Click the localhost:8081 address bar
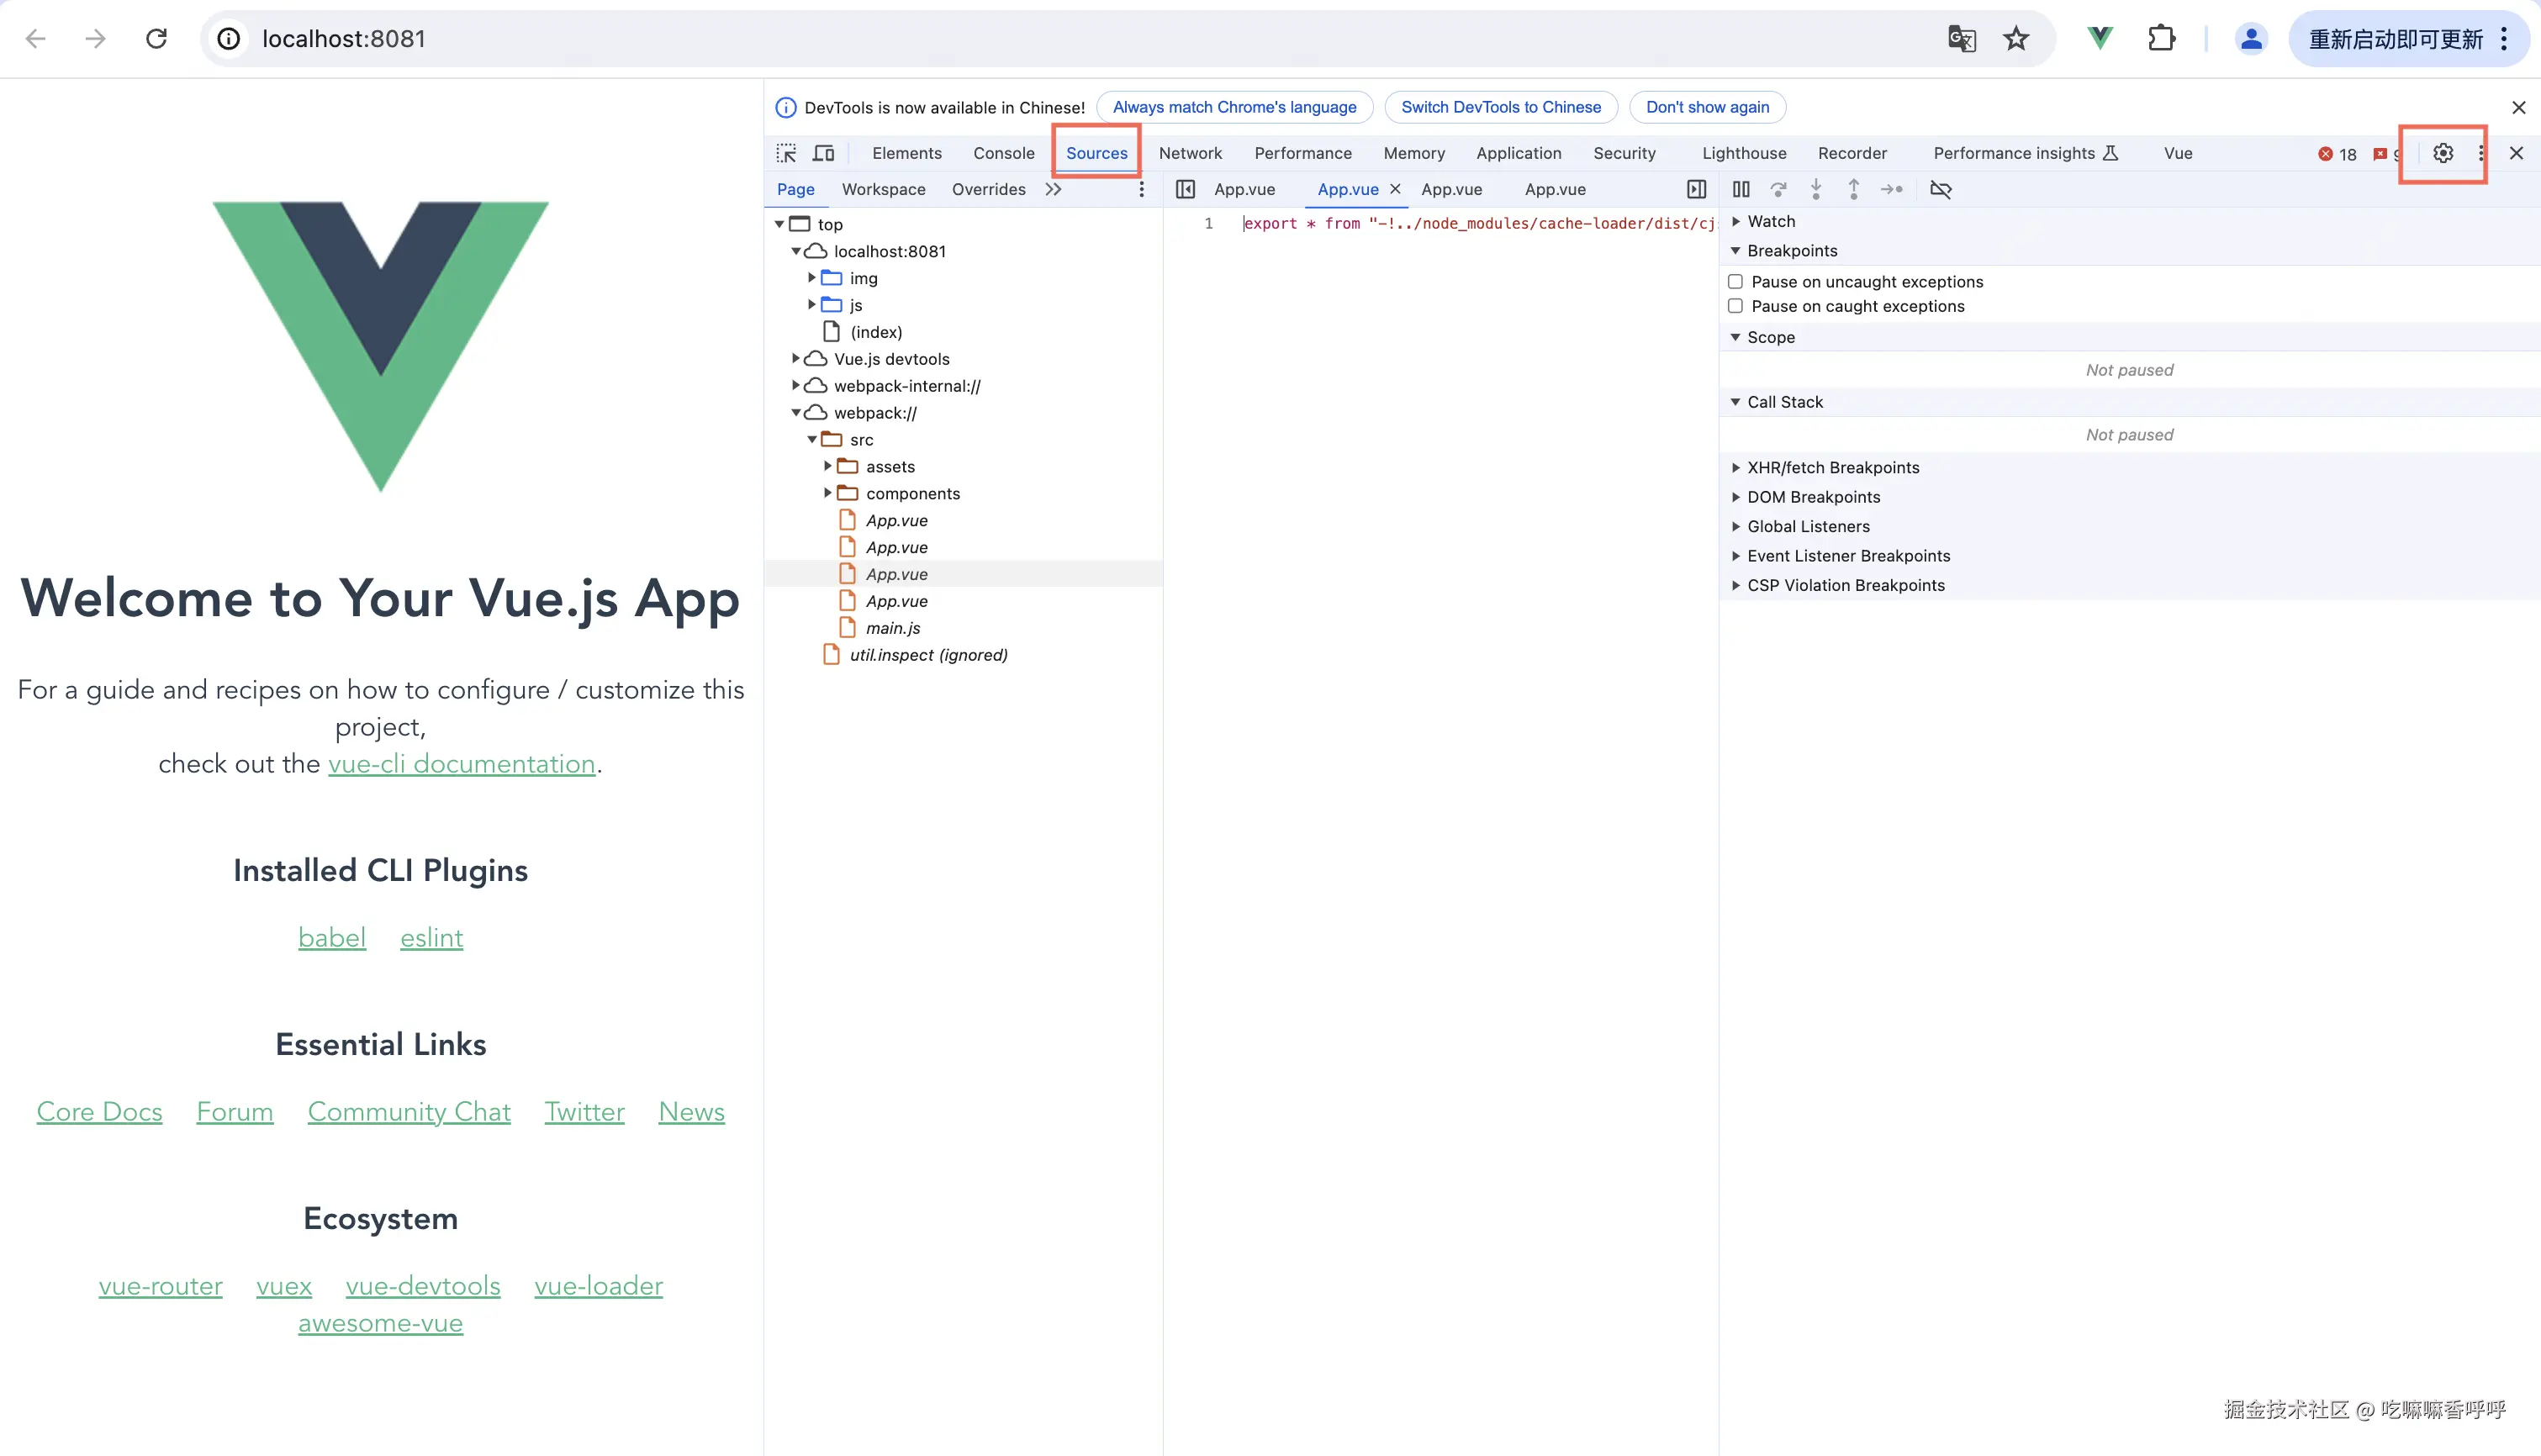The image size is (2541, 1456). [343, 38]
